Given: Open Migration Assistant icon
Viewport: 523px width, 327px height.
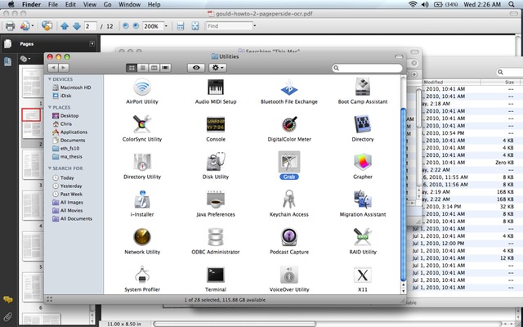Looking at the screenshot, I should coord(363,199).
